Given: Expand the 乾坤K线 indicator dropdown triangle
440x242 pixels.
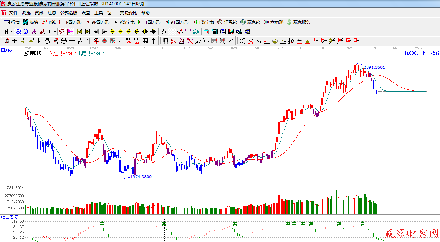Looking at the screenshot, I should tap(26, 56).
